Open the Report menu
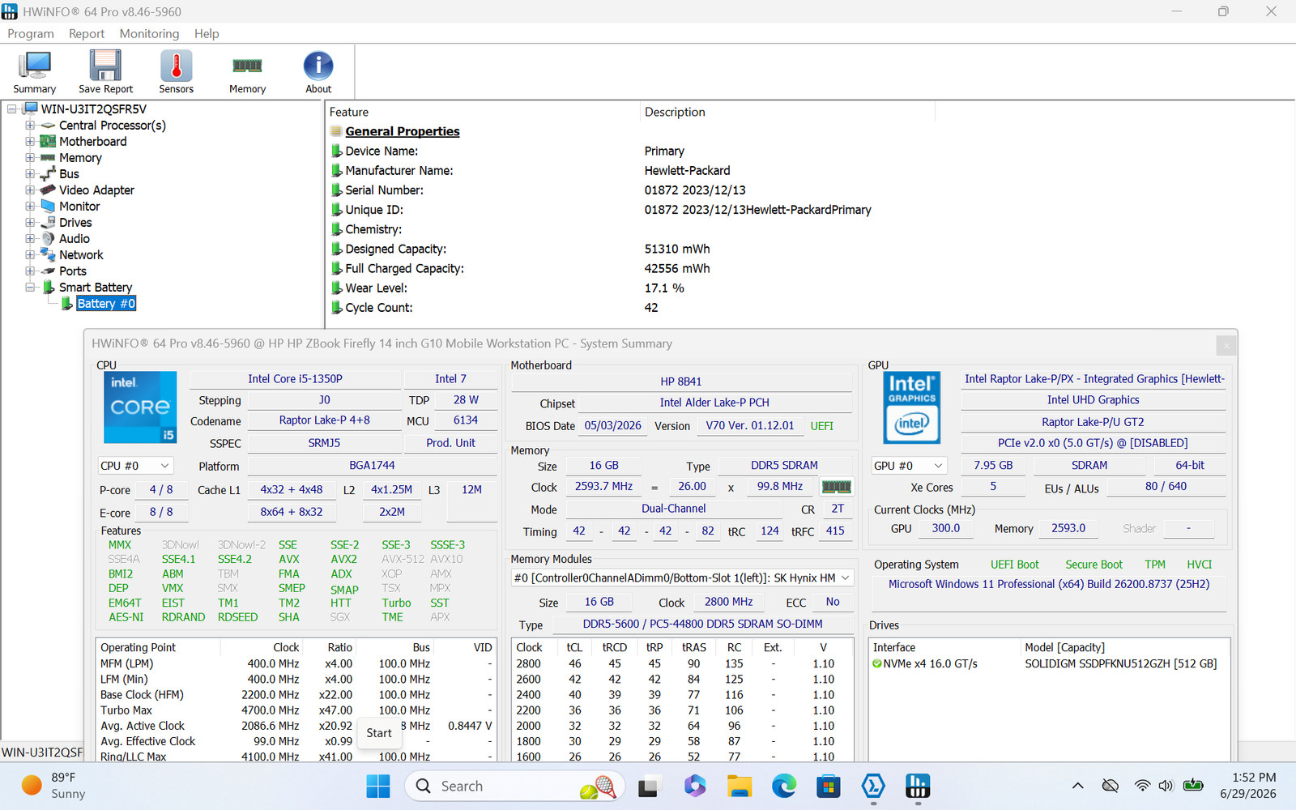This screenshot has height=810, width=1296. 87,33
